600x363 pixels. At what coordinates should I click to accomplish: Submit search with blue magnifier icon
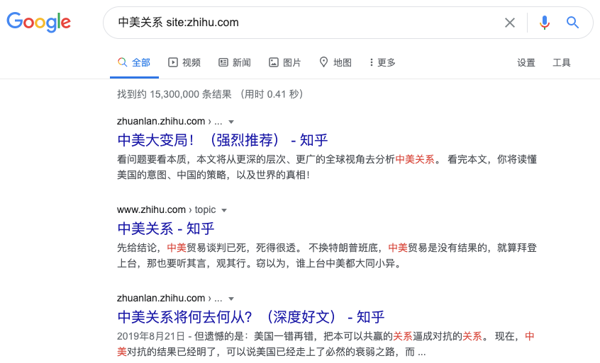572,23
